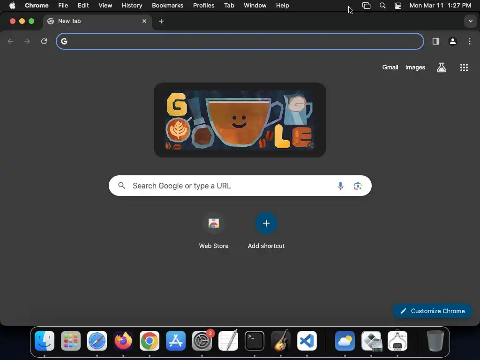480x360 pixels.
Task: Open the Chrome application menu
Action: click(x=37, y=6)
